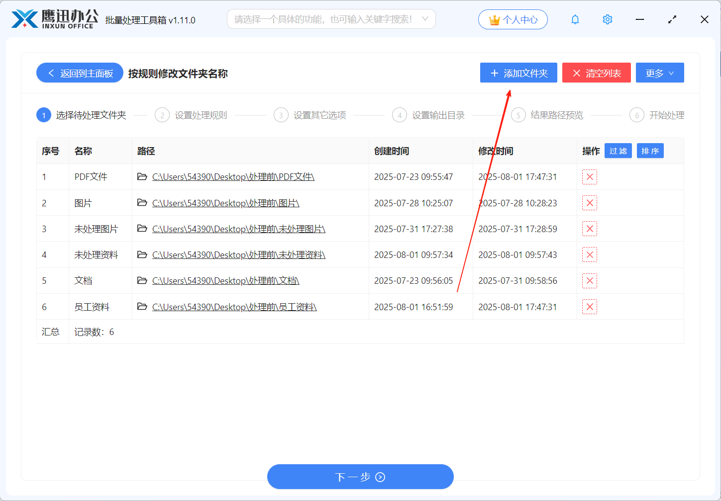721x501 pixels.
Task: Remove the PDF文件 row
Action: point(590,177)
